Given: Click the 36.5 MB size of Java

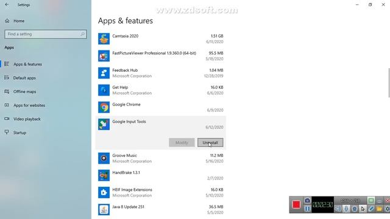Looking at the screenshot, I should tap(216, 207).
